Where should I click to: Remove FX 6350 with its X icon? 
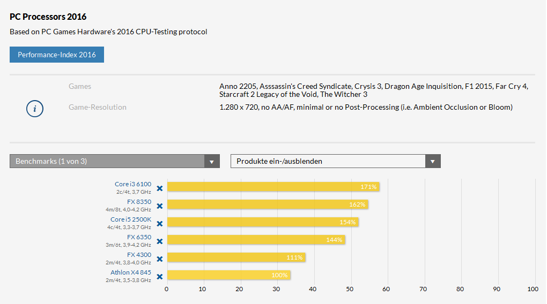pos(160,241)
